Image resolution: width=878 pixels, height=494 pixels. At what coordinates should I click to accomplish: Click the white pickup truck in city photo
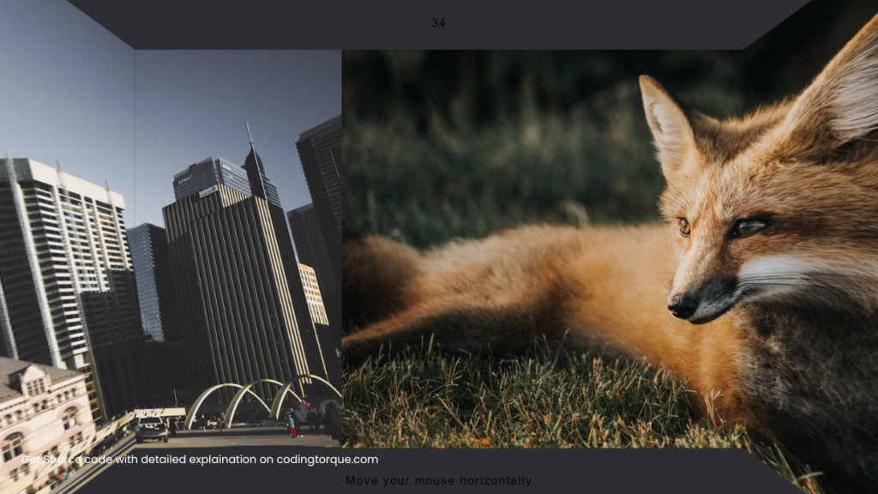pos(151,429)
